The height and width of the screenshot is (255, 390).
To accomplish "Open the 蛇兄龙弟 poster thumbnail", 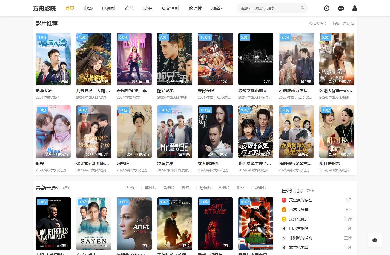I will (x=175, y=59).
